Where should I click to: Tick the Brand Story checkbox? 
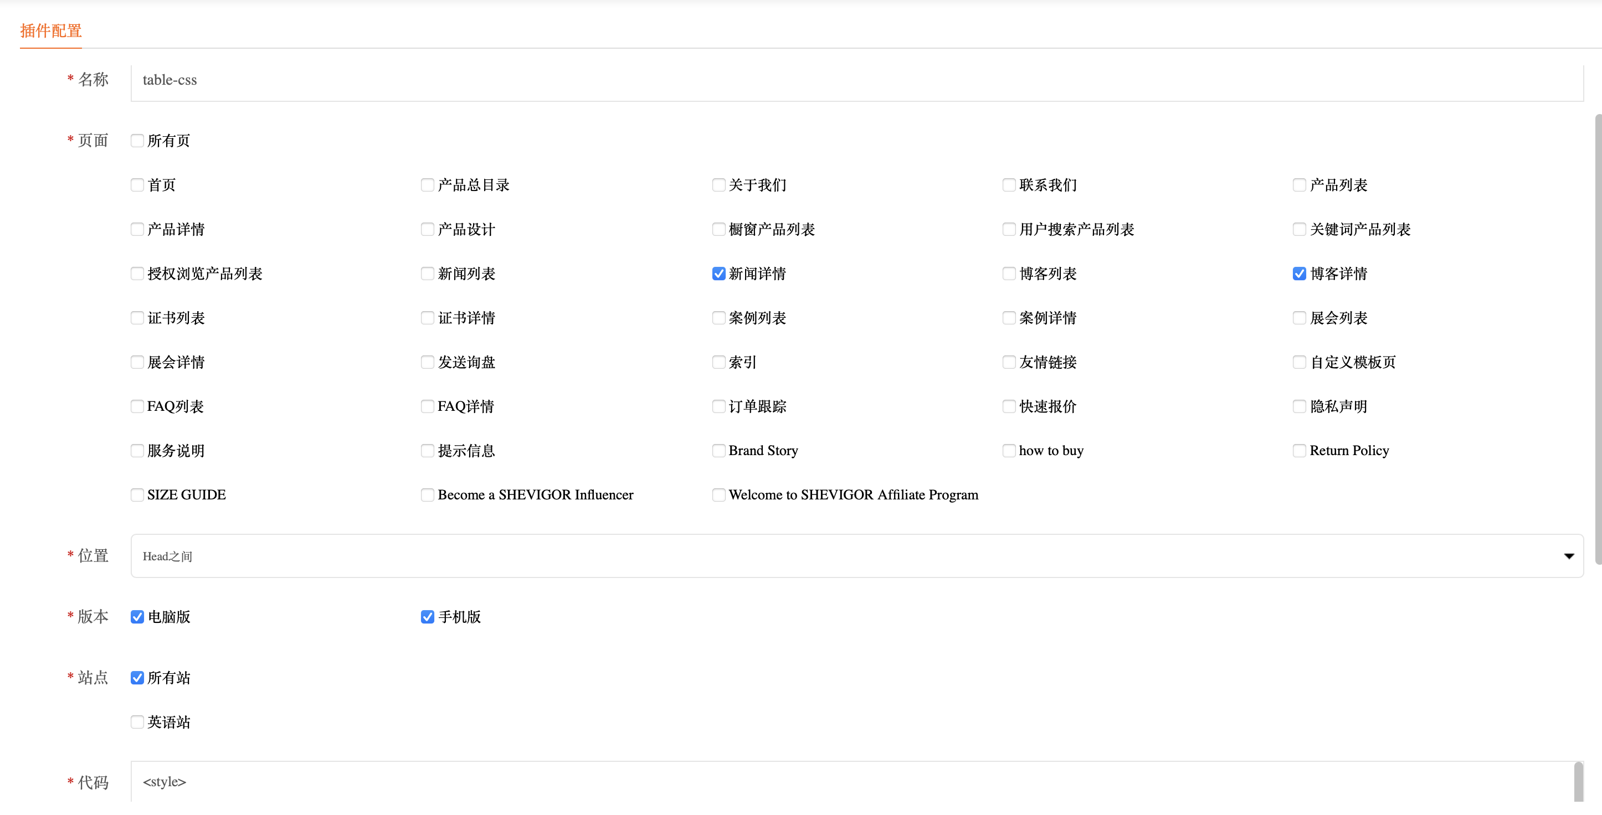pyautogui.click(x=719, y=450)
